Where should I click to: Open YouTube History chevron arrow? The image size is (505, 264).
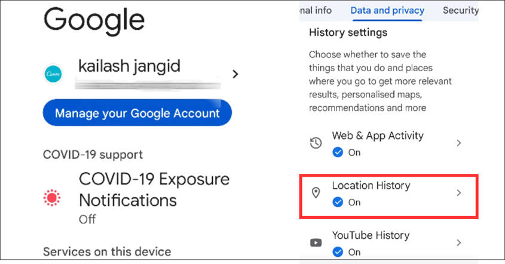pyautogui.click(x=459, y=242)
